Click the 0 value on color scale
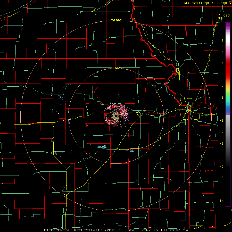Screen dimensions: 232x232 pos(222,109)
